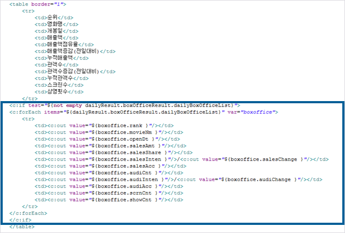The height and width of the screenshot is (233, 345).
Task: Click the boxoffice.showCnt line
Action: [109, 200]
